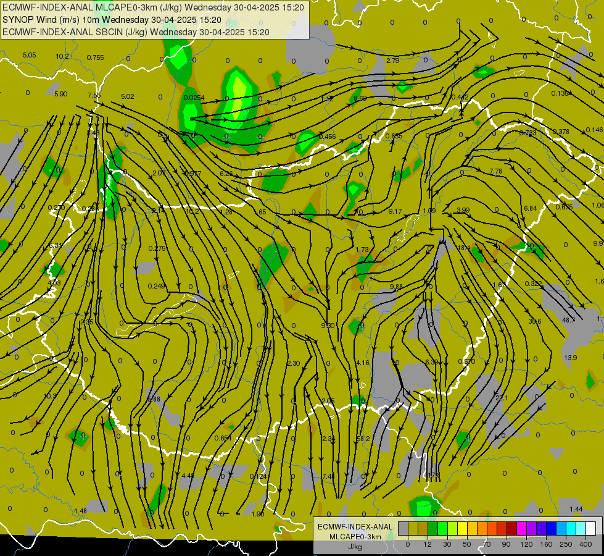Click the 2.30 value on the map
Image resolution: width=604 pixels, height=556 pixels.
click(x=294, y=363)
